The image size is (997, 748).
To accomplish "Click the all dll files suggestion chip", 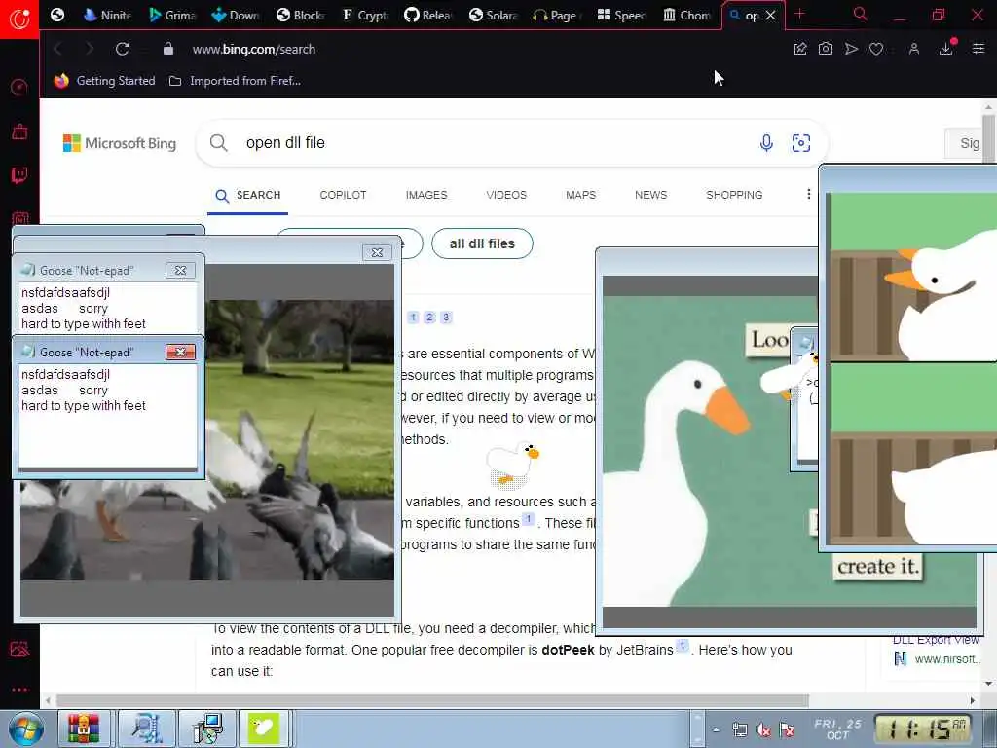I will [482, 243].
